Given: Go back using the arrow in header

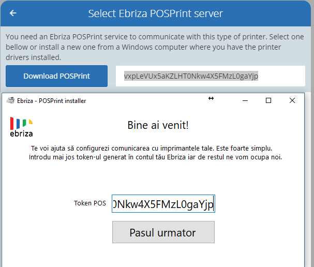Looking at the screenshot, I should 13,13.
